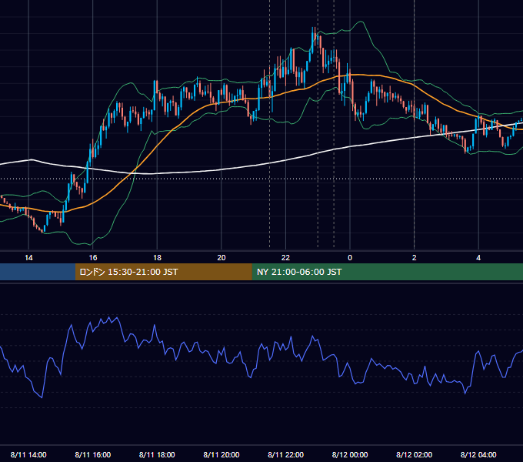Click the "8/11 16:00" date label
Image resolution: width=523 pixels, height=462 pixels.
pyautogui.click(x=93, y=454)
